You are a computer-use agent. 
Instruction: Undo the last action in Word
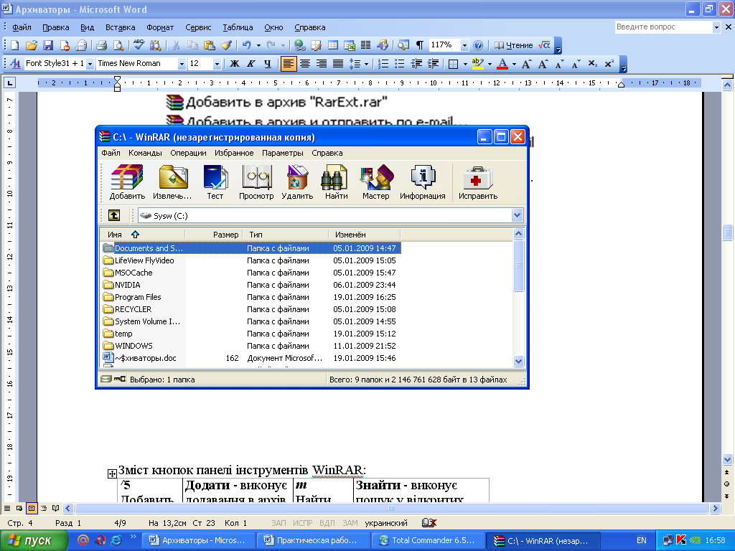tap(246, 45)
